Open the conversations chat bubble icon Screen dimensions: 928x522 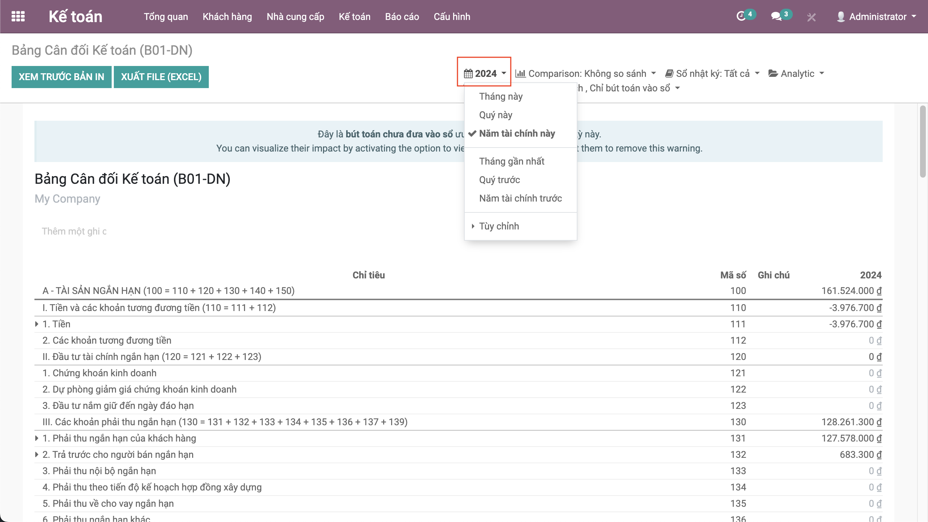pos(776,16)
